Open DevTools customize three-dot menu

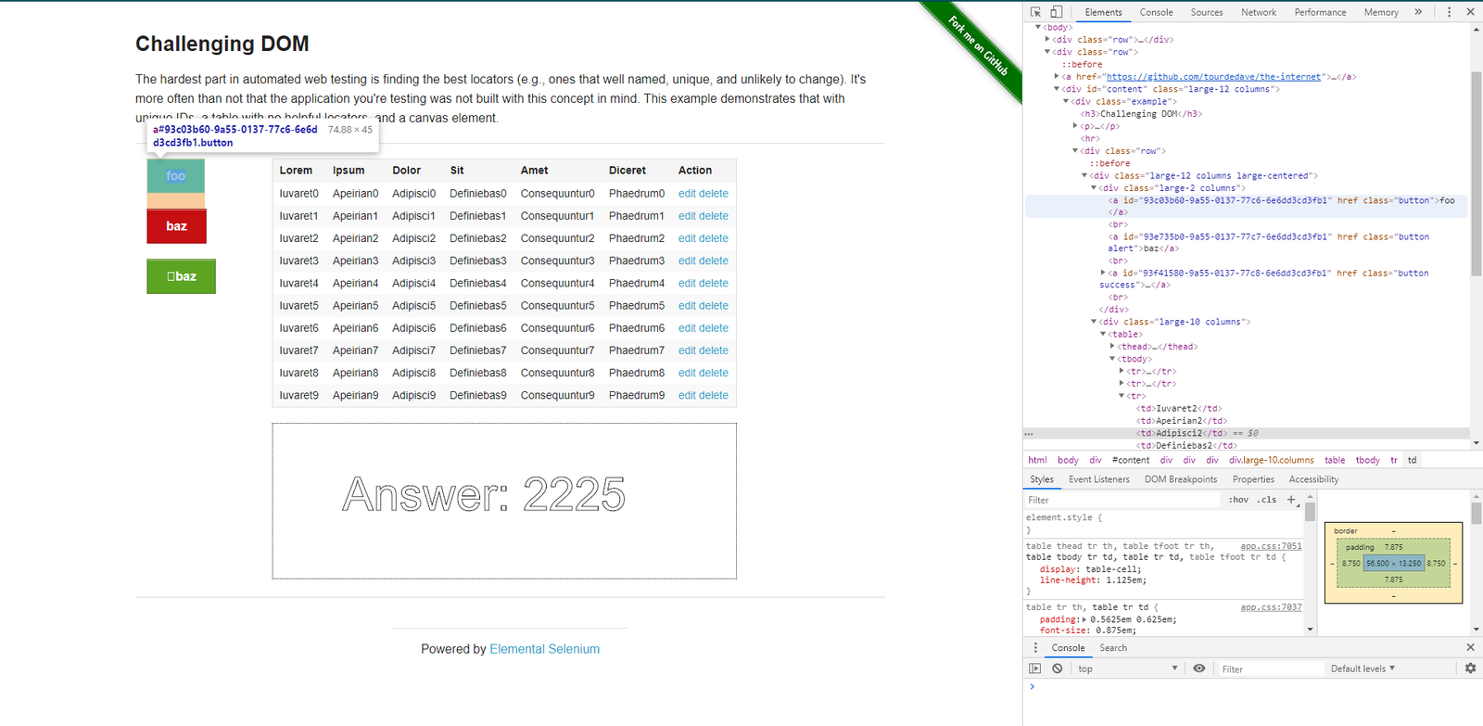tap(1449, 12)
